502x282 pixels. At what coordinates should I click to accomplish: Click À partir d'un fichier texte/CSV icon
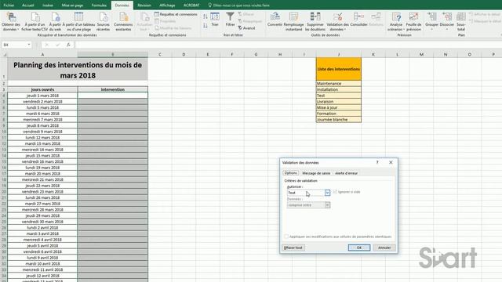[35, 21]
